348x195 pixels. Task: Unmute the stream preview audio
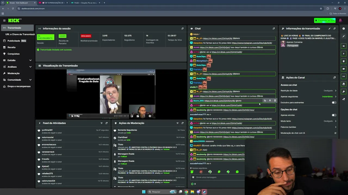point(78,116)
